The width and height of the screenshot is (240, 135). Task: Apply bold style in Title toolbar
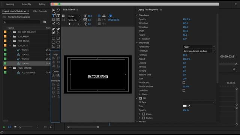(x=69, y=24)
